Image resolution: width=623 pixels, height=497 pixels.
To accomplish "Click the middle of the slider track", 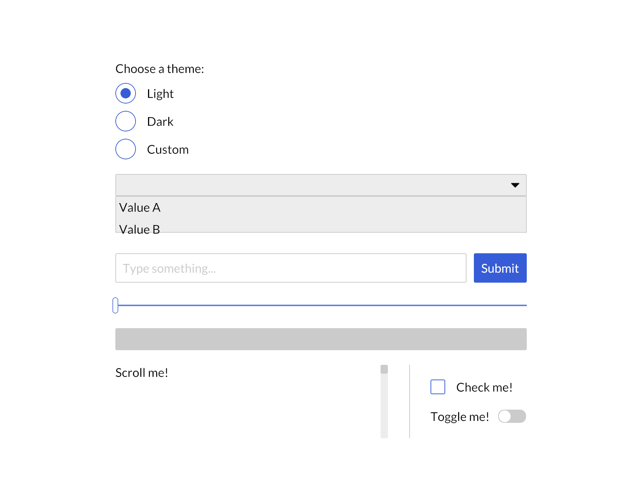I will pyautogui.click(x=321, y=305).
